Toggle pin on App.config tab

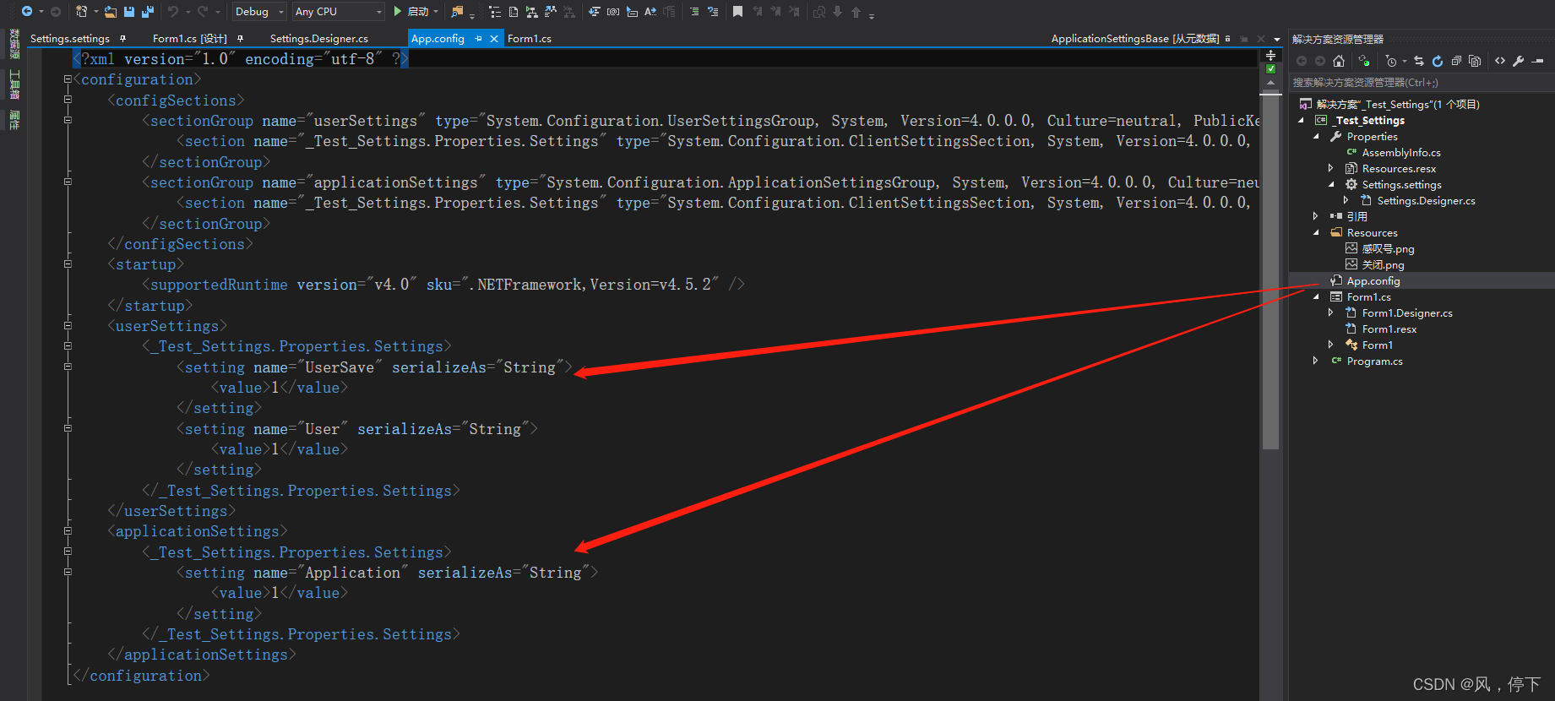tap(479, 39)
